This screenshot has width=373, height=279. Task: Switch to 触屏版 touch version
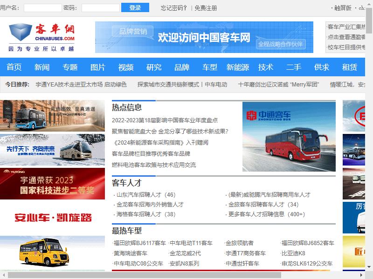click(343, 8)
